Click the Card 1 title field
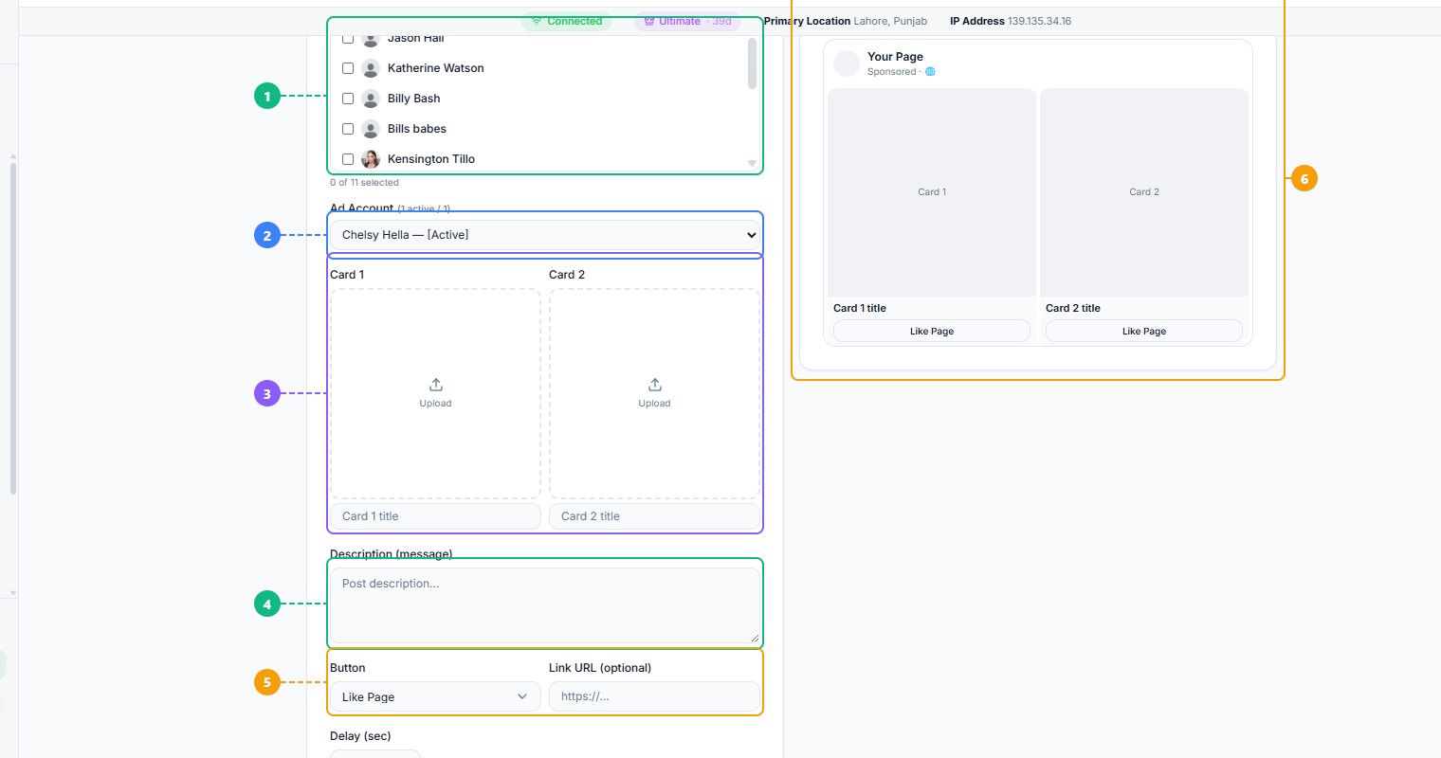 coord(435,516)
